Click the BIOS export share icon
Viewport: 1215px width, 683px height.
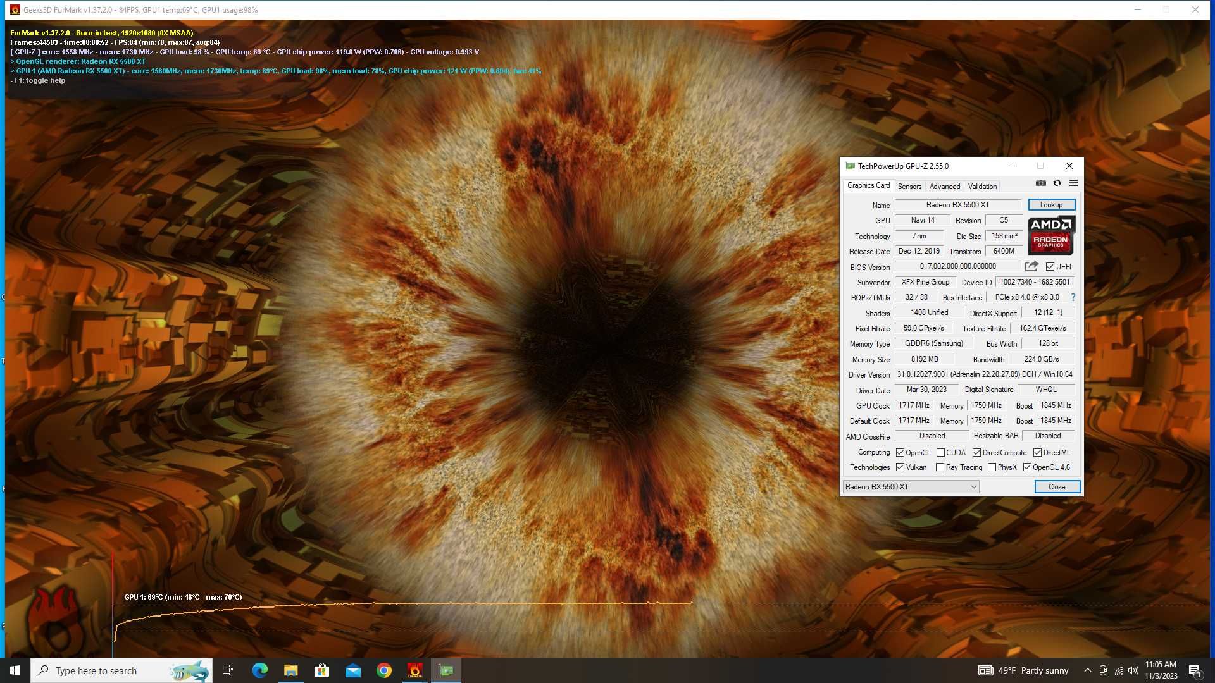point(1031,266)
